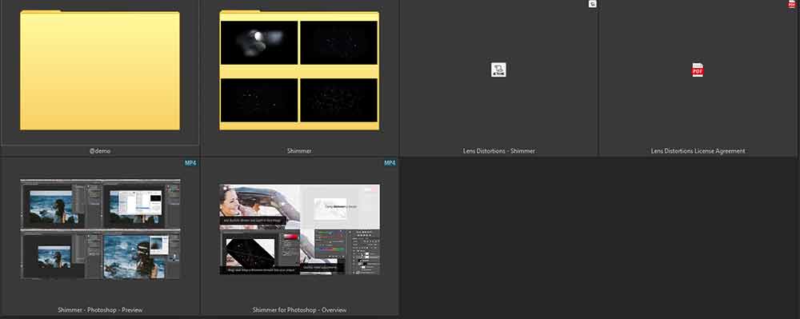Select the Shimmer for Photoshop - Overview video thumbnail
The width and height of the screenshot is (800, 319).
tap(299, 229)
